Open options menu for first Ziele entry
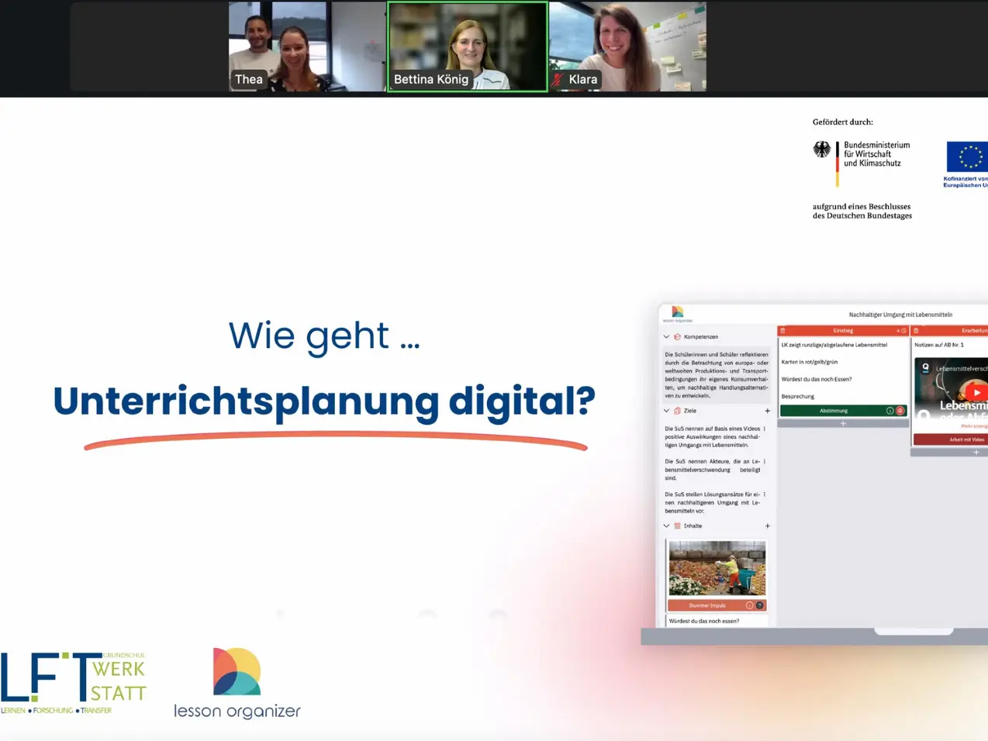The image size is (988, 741). point(765,429)
